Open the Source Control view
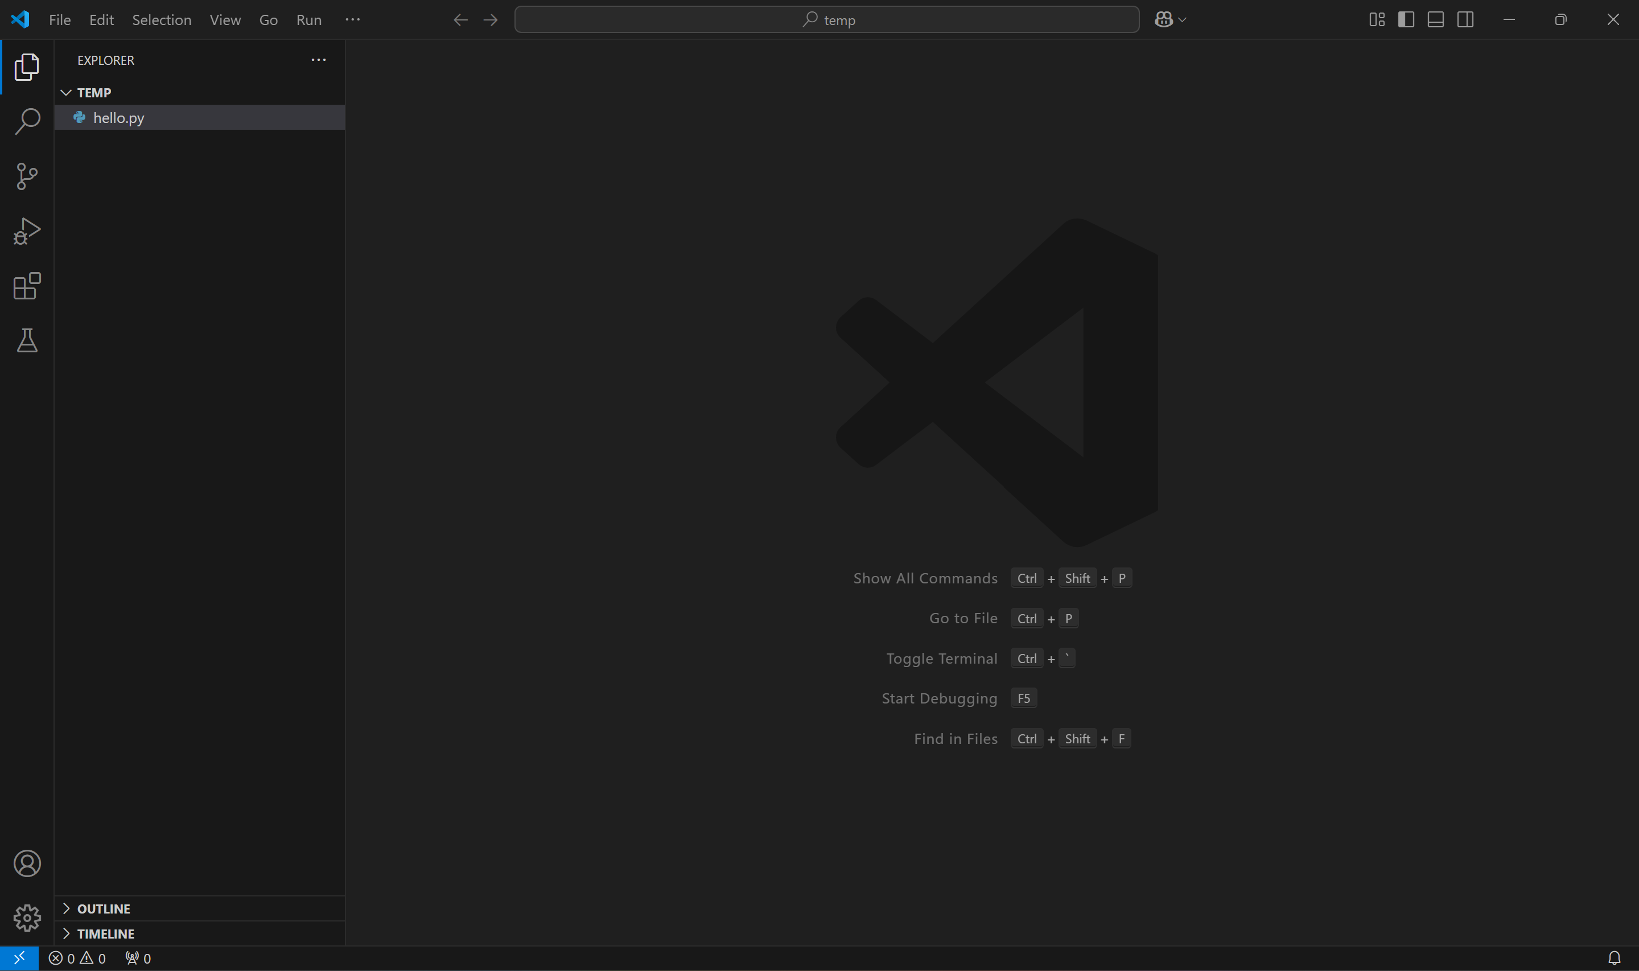This screenshot has width=1639, height=971. [27, 176]
